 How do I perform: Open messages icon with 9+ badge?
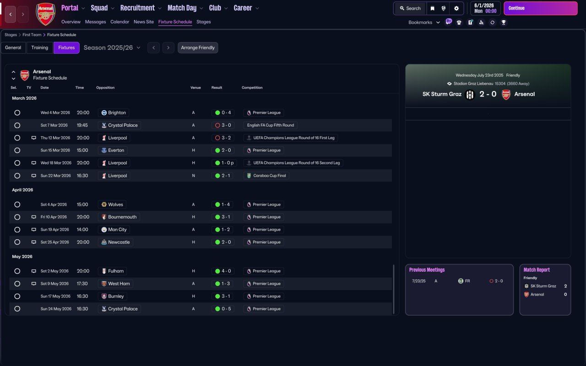pyautogui.click(x=449, y=22)
